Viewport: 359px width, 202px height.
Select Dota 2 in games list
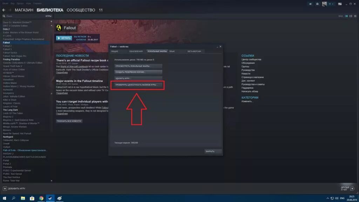[6, 29]
